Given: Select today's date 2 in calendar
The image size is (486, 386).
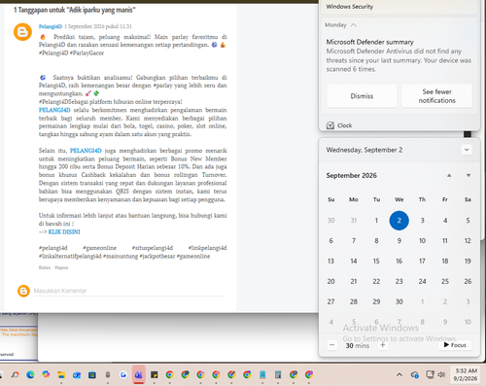Looking at the screenshot, I should [x=399, y=221].
